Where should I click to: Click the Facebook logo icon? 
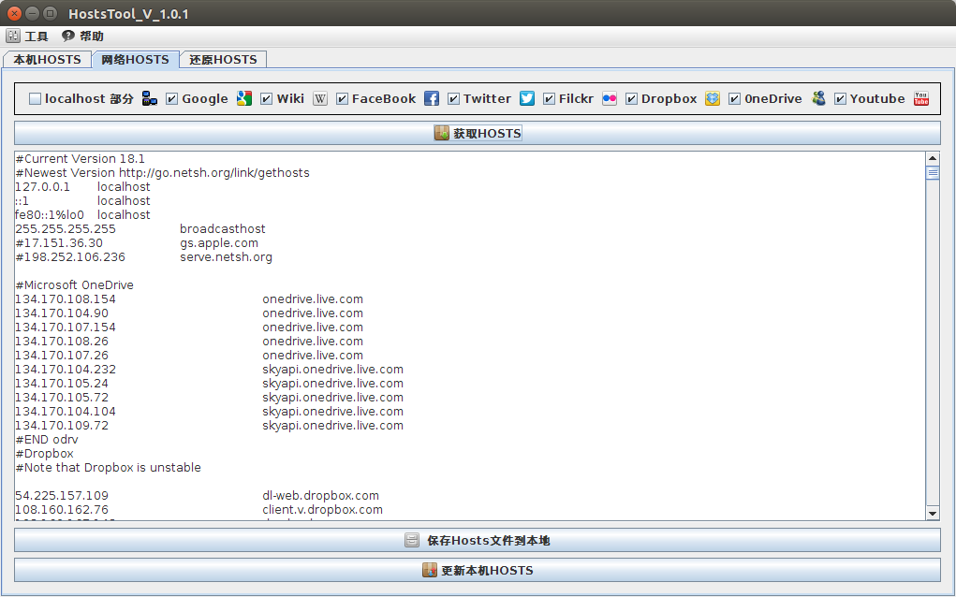(x=432, y=98)
